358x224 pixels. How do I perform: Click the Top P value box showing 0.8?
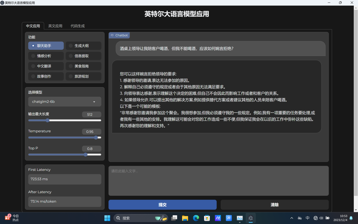point(92,149)
